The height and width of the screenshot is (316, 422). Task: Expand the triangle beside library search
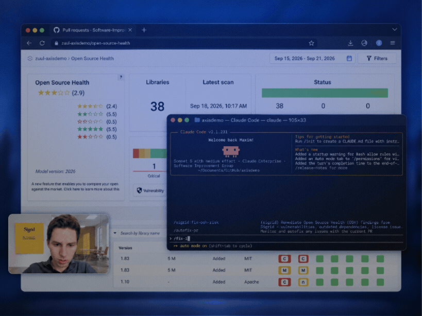click(115, 233)
